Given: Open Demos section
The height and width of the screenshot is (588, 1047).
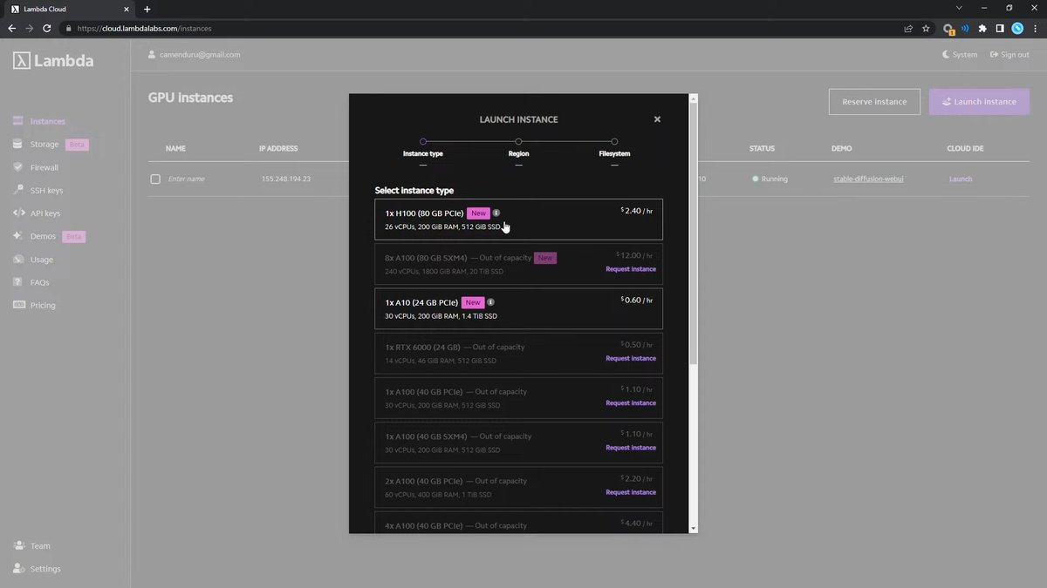Looking at the screenshot, I should (43, 237).
